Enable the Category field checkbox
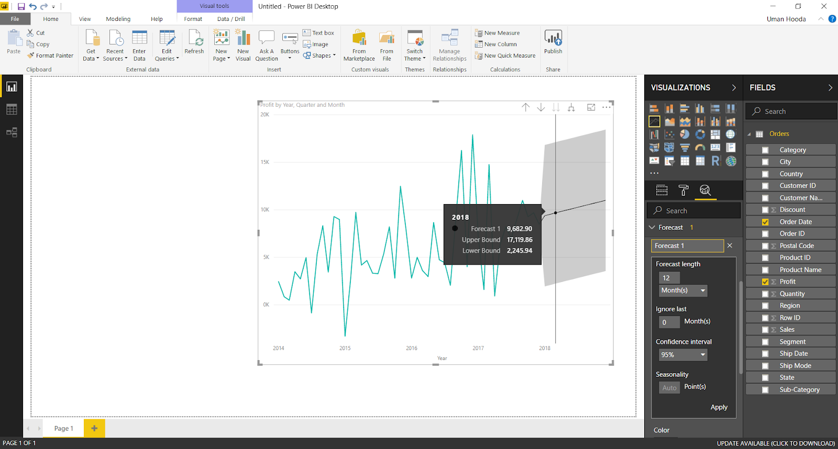This screenshot has height=449, width=838. 765,150
